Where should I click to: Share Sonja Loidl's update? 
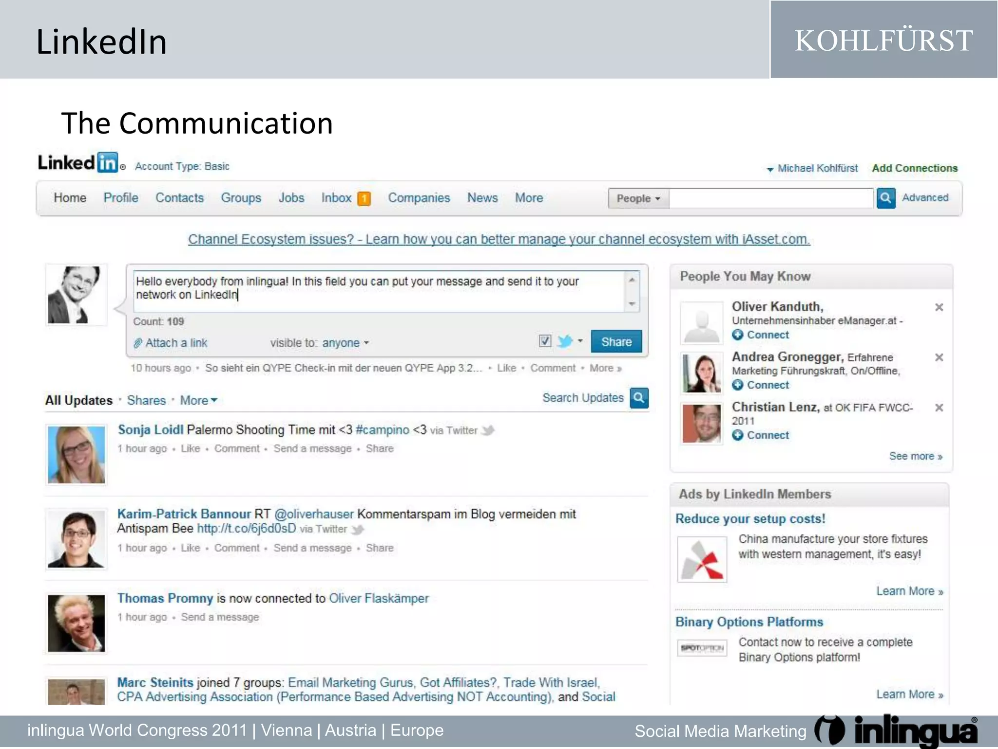tap(380, 449)
